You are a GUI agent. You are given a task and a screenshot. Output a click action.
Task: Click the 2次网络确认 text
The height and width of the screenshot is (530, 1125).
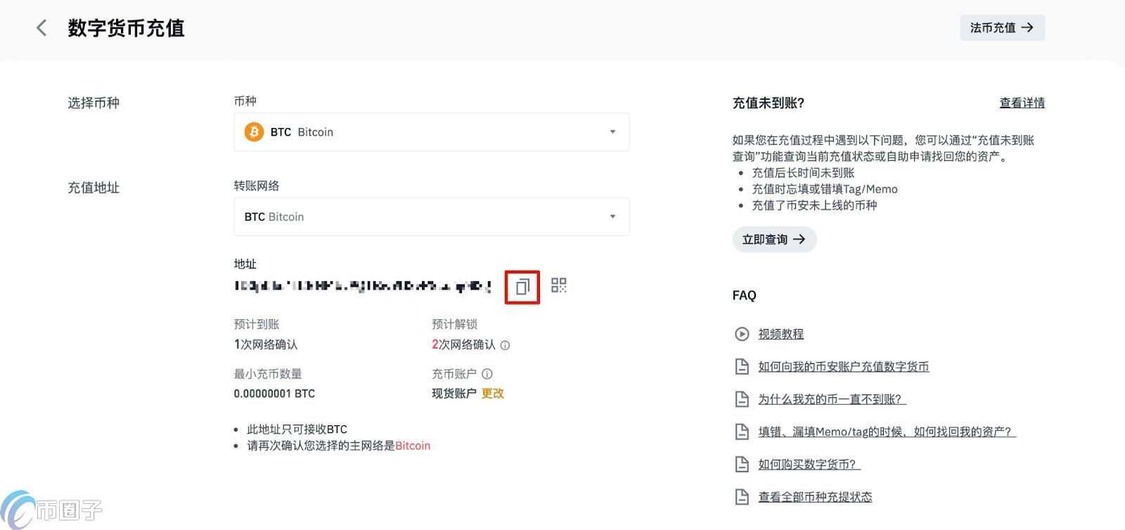(463, 344)
